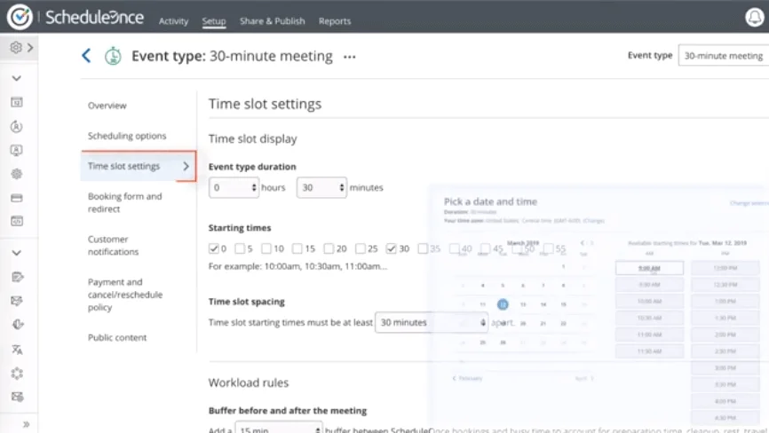Open the code embed icon in sidebar
This screenshot has height=433, width=769.
coord(17,222)
